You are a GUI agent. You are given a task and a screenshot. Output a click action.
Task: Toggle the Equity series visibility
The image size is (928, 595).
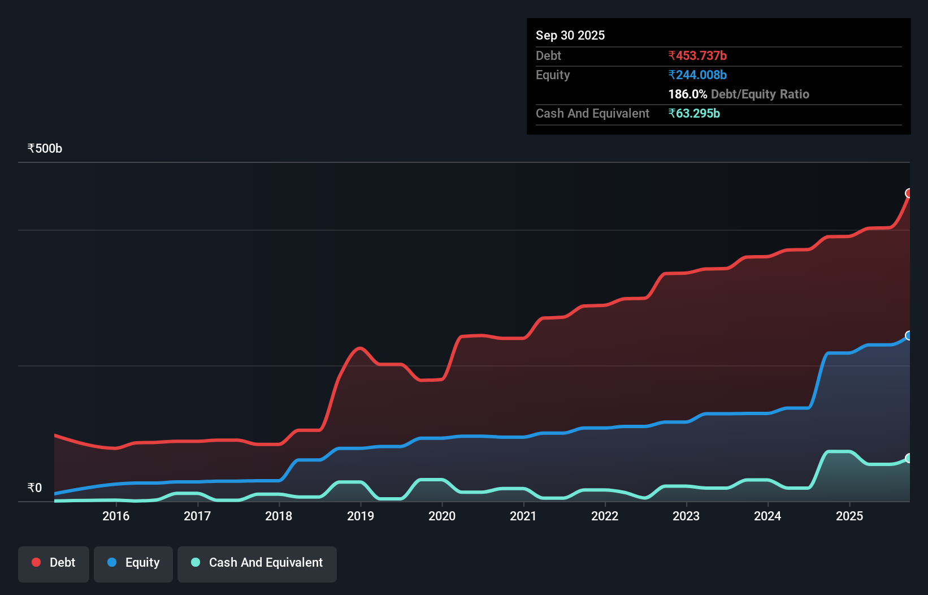click(x=133, y=562)
